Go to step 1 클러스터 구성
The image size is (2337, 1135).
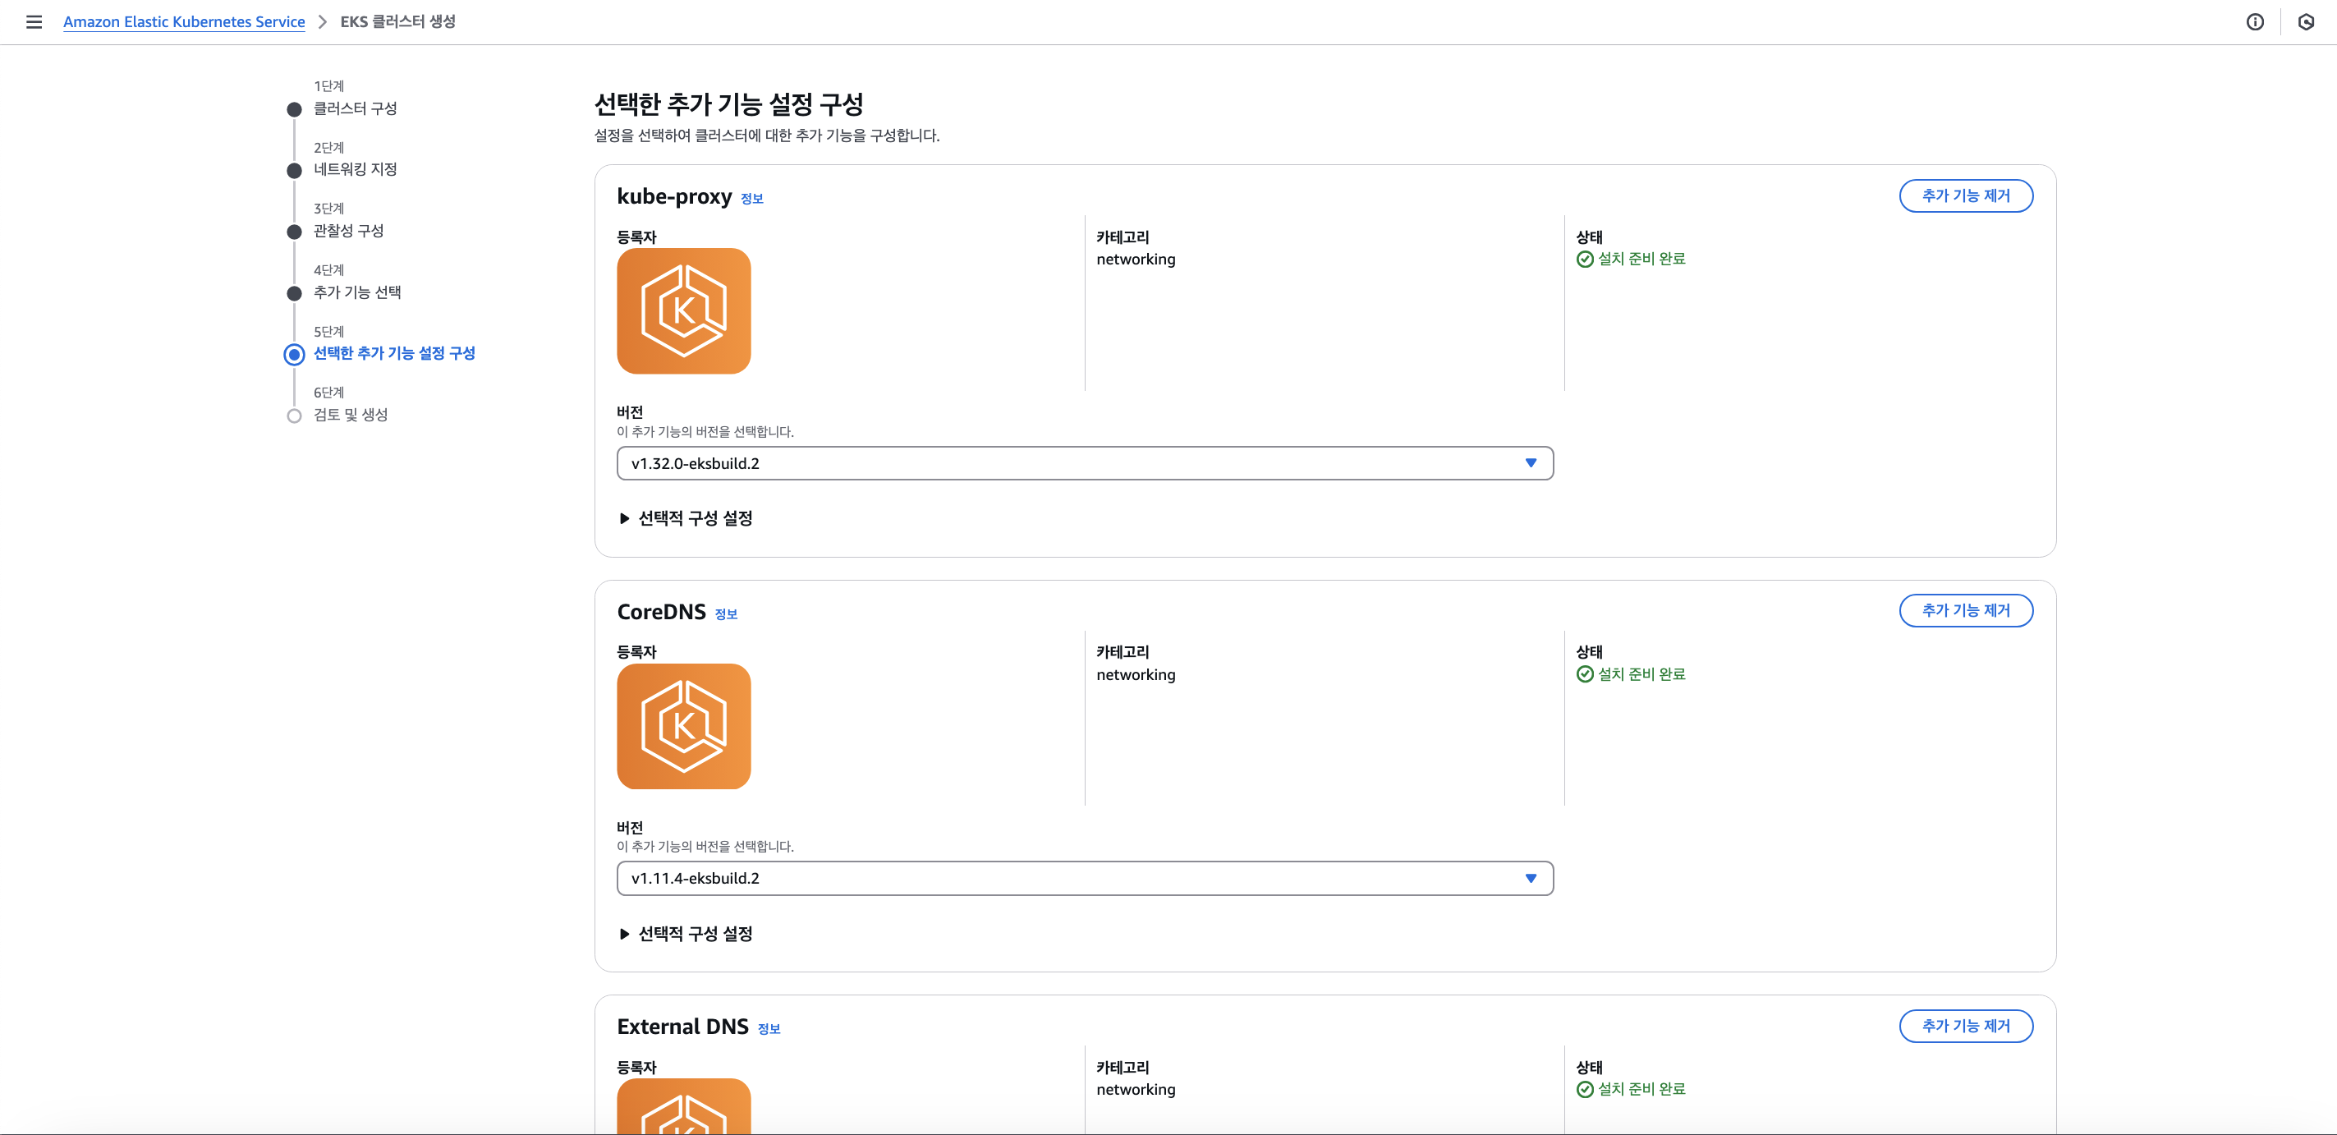click(355, 109)
